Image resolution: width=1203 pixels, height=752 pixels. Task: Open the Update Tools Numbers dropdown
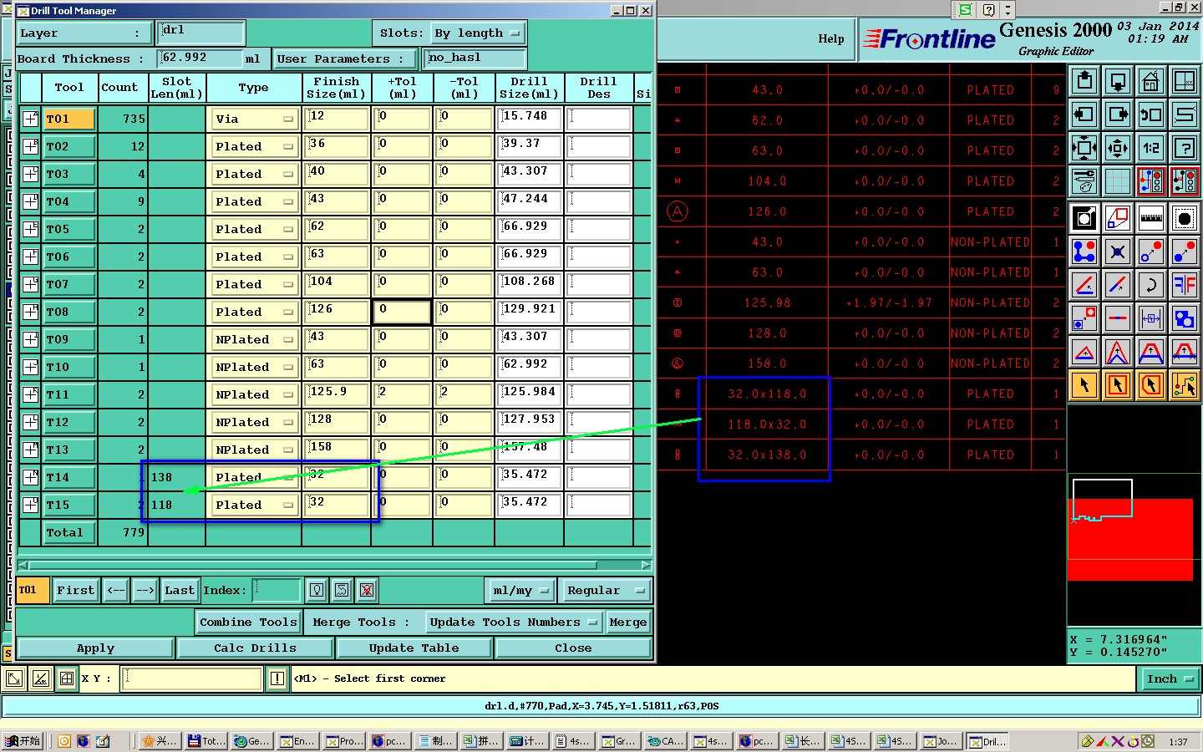pos(513,622)
